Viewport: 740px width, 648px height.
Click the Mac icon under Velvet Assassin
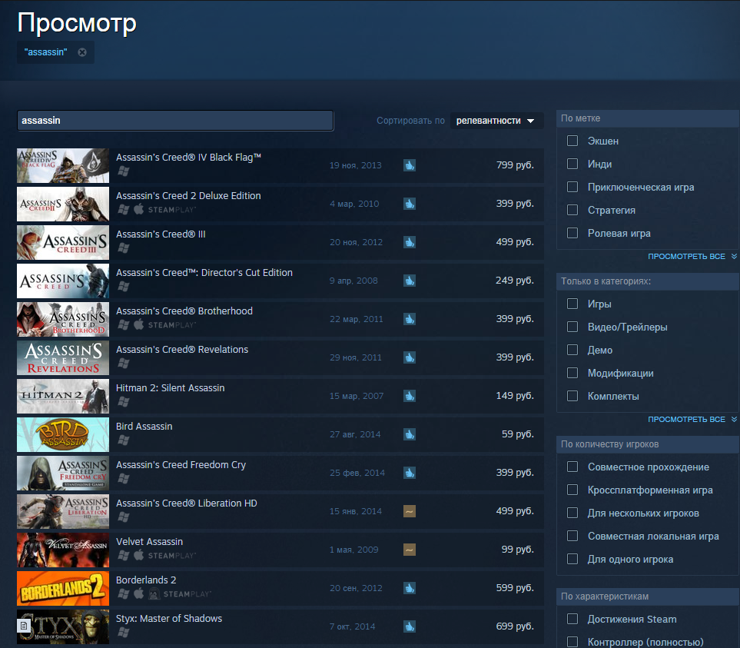click(139, 555)
